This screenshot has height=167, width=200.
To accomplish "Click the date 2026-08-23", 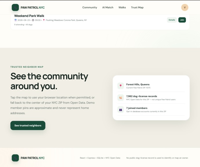I will click(24, 20).
